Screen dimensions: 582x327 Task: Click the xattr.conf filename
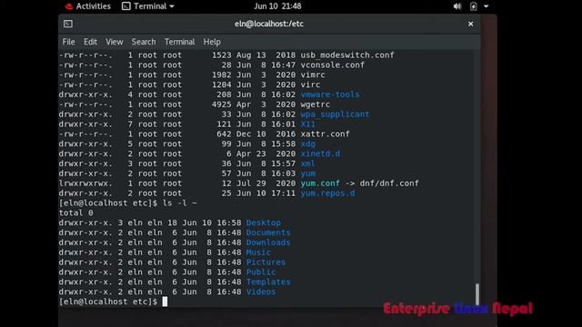[x=326, y=134]
